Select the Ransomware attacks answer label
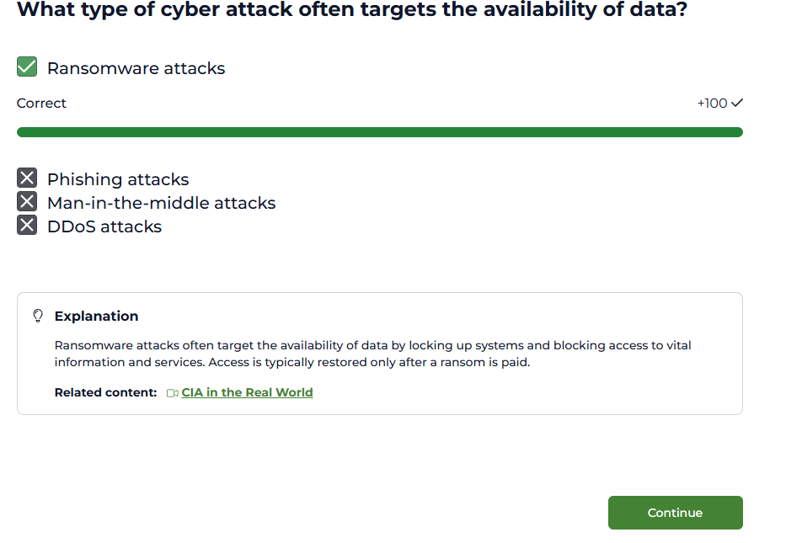 click(136, 68)
